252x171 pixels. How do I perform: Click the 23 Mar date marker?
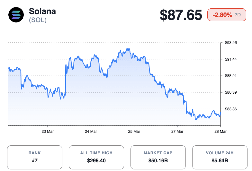coord(48,132)
